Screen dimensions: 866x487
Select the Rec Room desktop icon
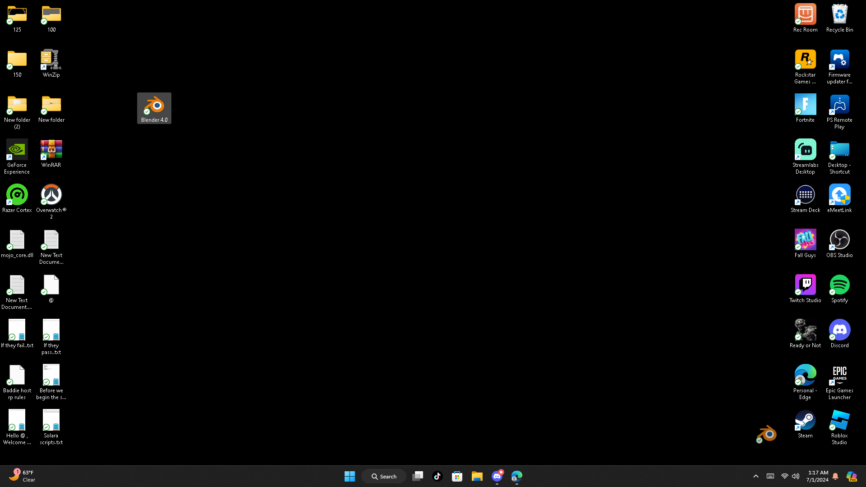coord(806,18)
